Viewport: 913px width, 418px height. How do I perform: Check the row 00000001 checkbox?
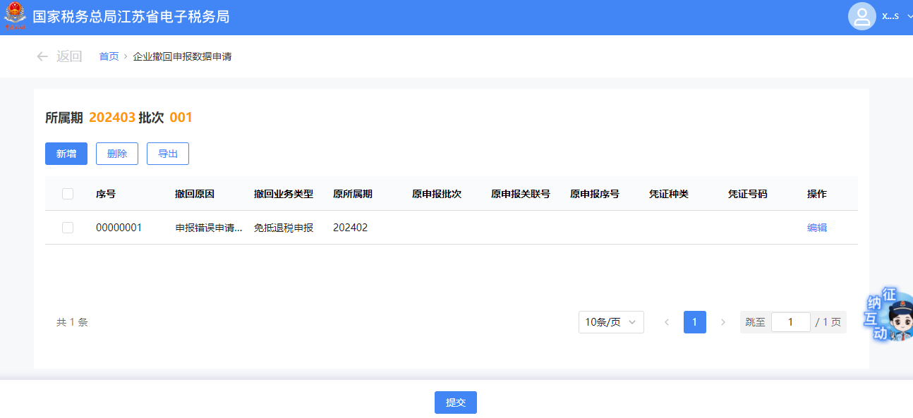[x=68, y=228]
